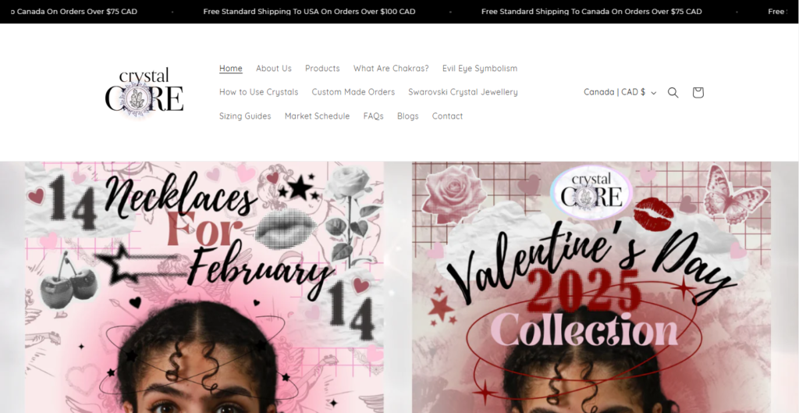Image resolution: width=799 pixels, height=413 pixels.
Task: Open the Blogs link
Action: [407, 116]
